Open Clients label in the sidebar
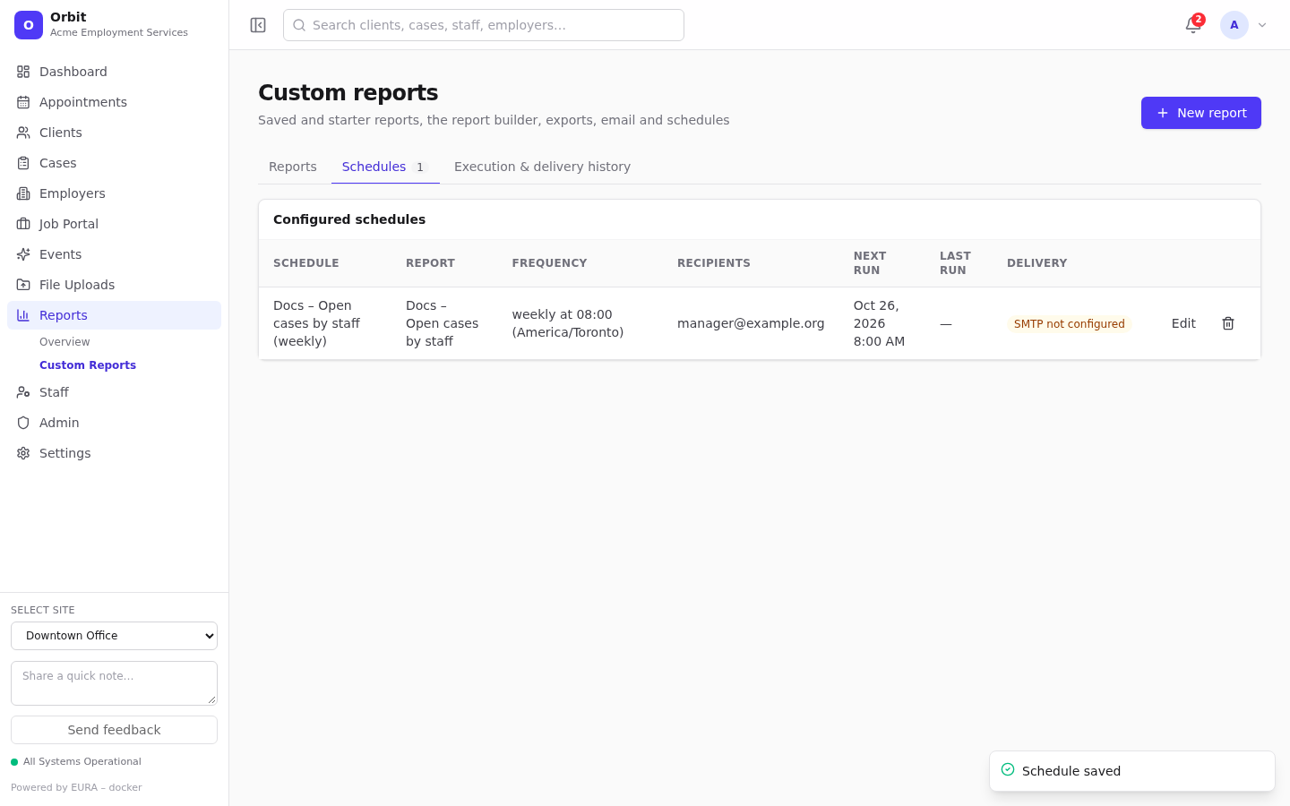The height and width of the screenshot is (806, 1290). pos(61,133)
